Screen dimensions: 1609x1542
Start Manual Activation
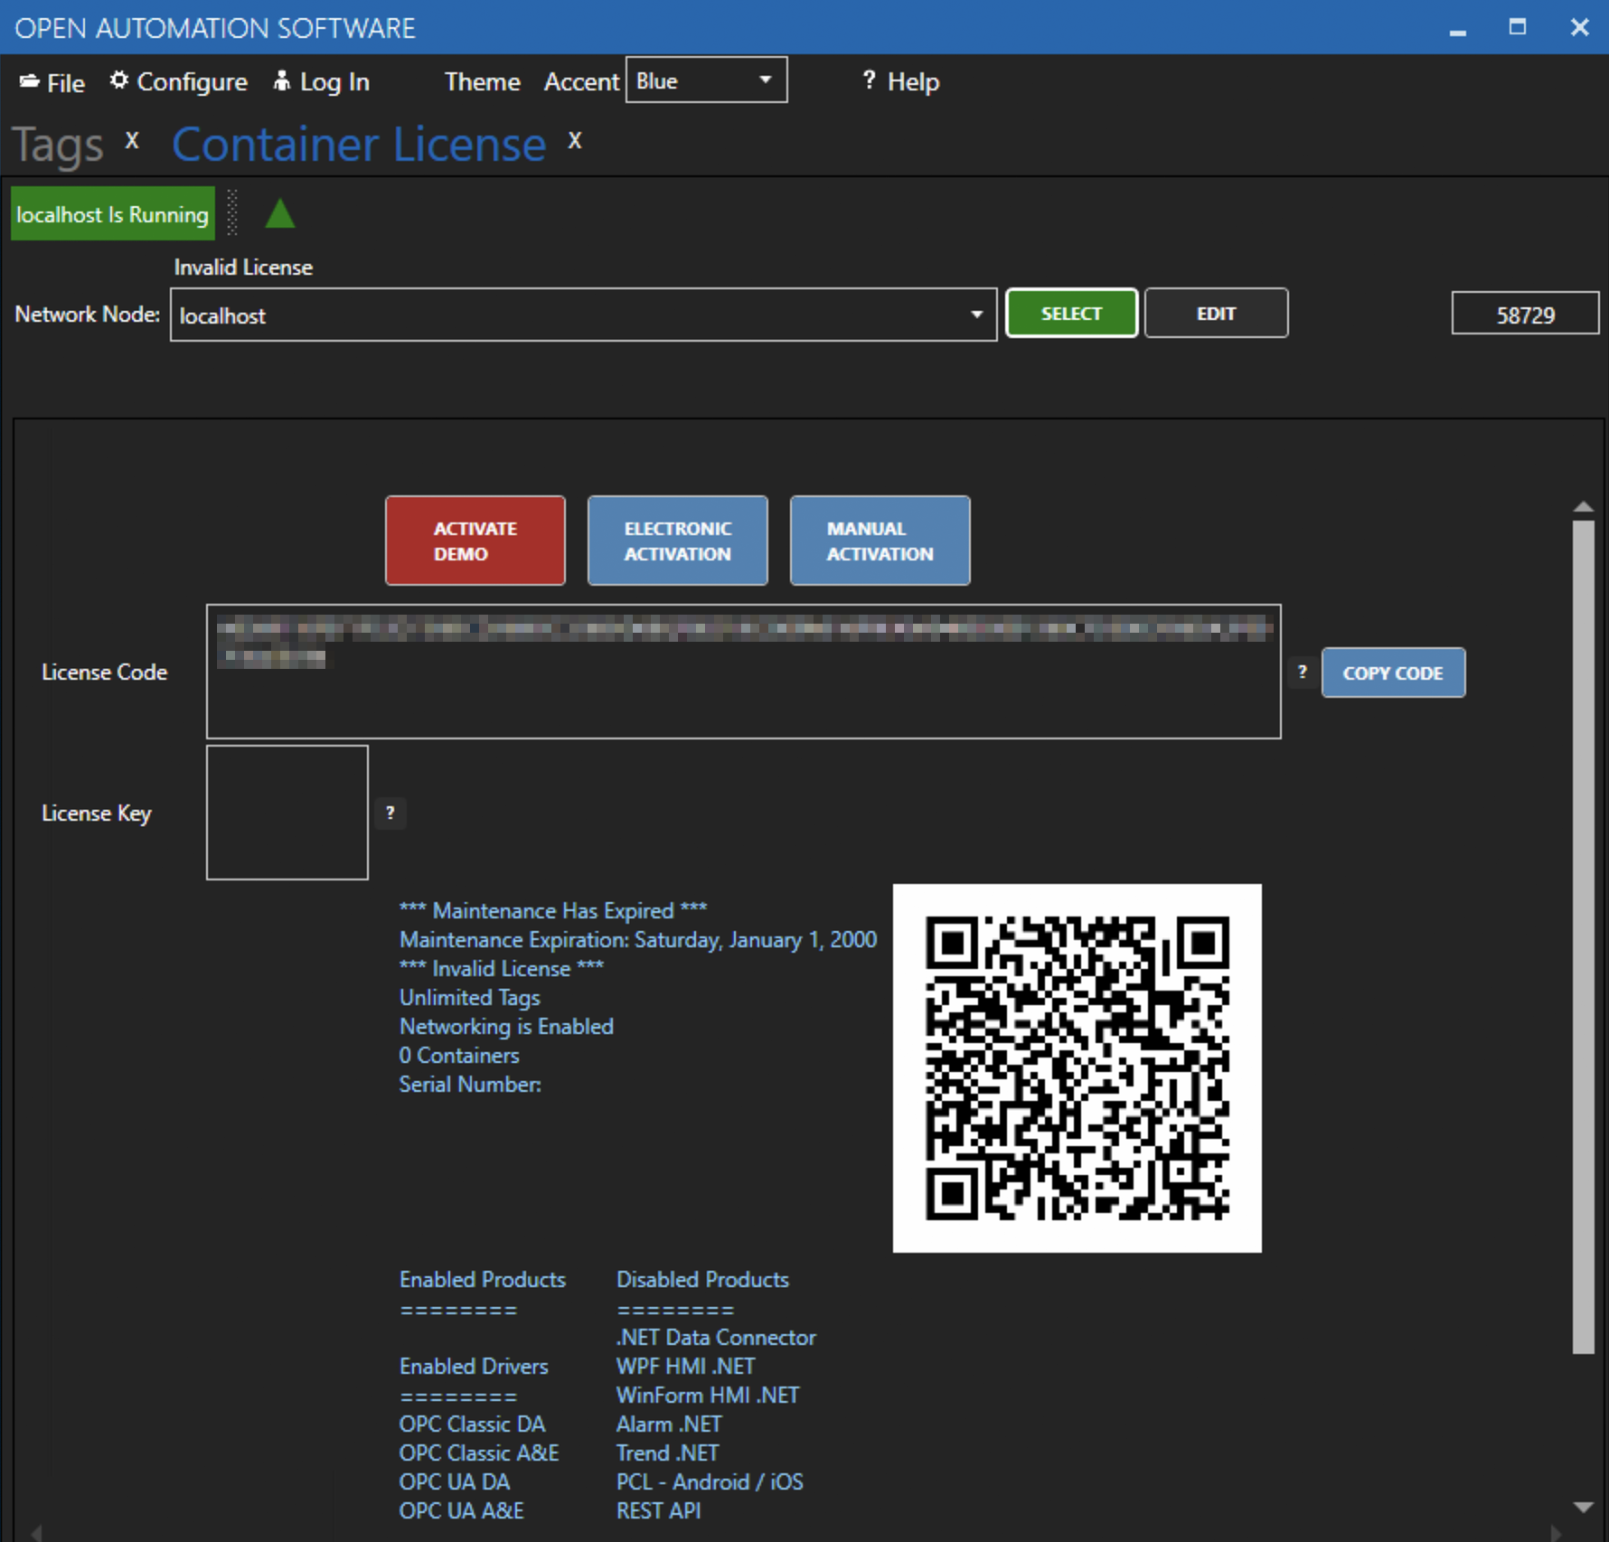(880, 541)
